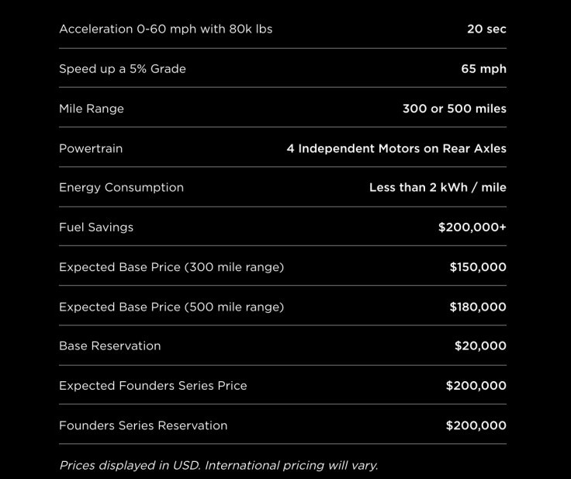This screenshot has width=571, height=479.
Task: Select Less than 2 kWh / mile value
Action: pyautogui.click(x=438, y=187)
